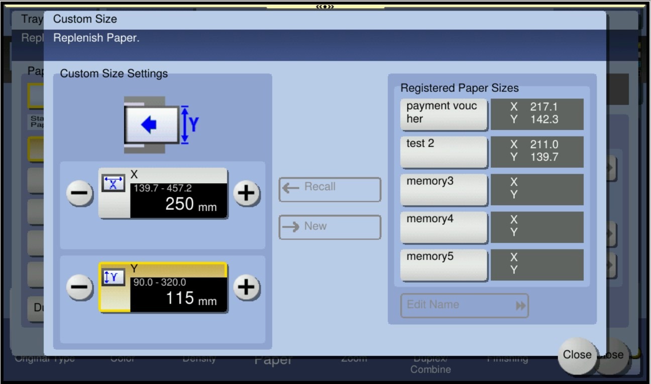Decrease Y dimension with minus button
This screenshot has height=384, width=651.
[x=79, y=288]
